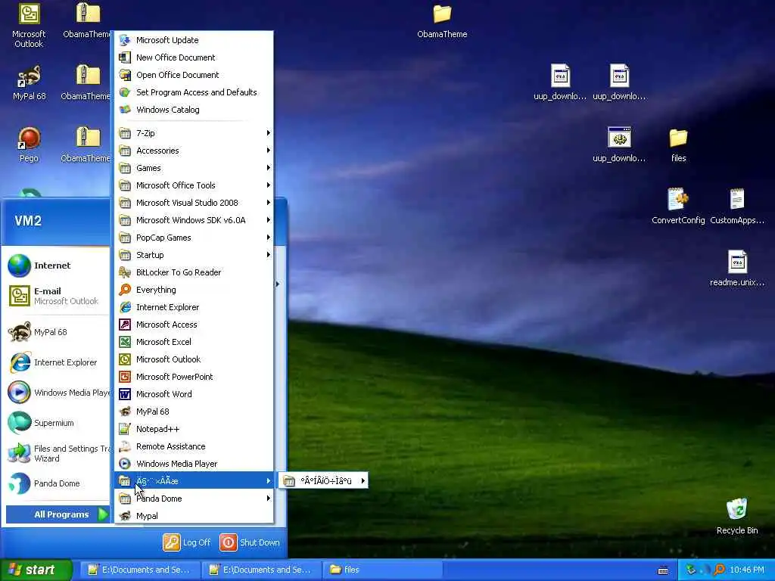Switch to the files taskbar window
The width and height of the screenshot is (775, 581).
point(382,570)
